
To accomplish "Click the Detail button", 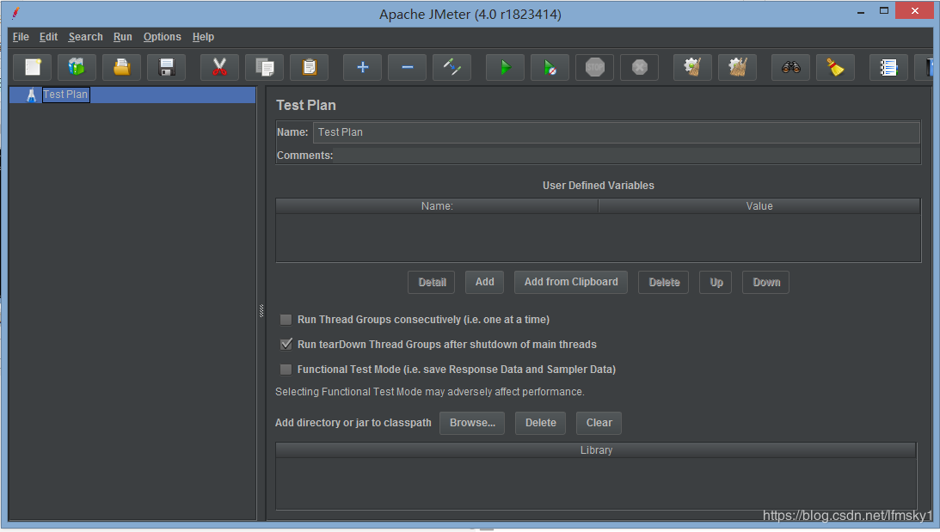I will [432, 282].
